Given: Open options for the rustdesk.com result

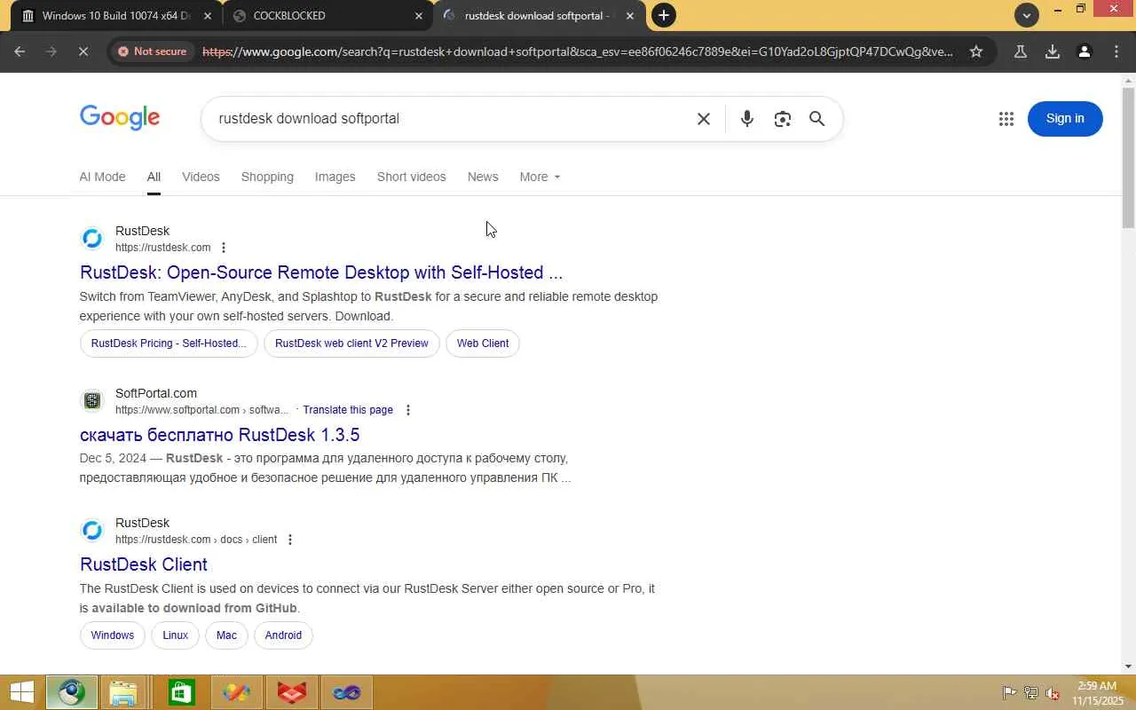Looking at the screenshot, I should (224, 248).
